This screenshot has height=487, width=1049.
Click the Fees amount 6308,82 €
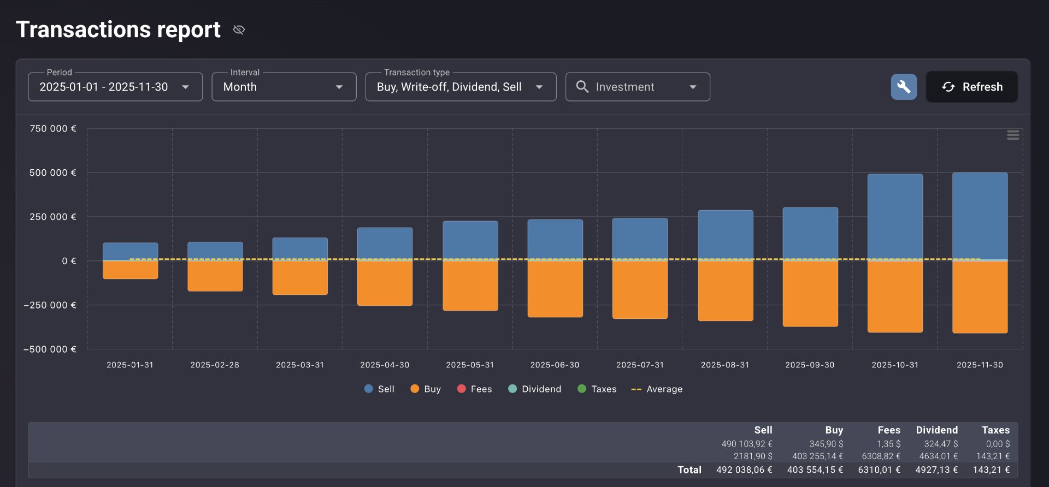coord(881,456)
